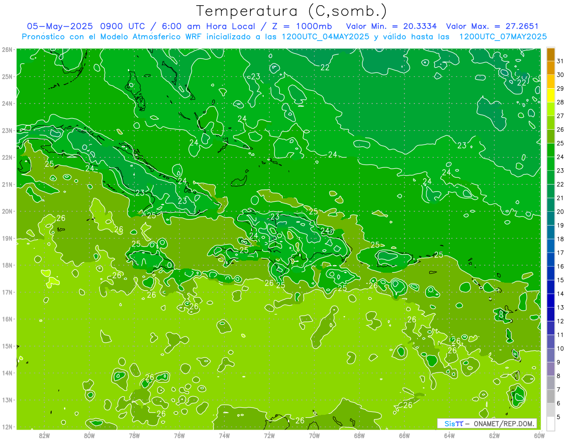Screen dimensions: 573x442
Task: Select the 28 value on the color scale
Action: pyautogui.click(x=561, y=102)
